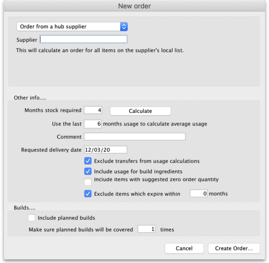Click the planned builds covered times field
Viewport: 269px width, 263px height.
tap(146, 229)
